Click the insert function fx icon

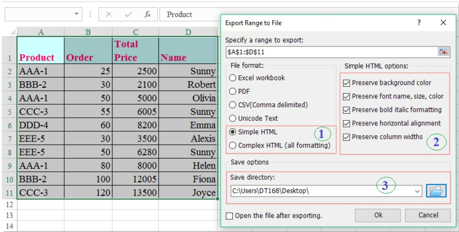(147, 15)
